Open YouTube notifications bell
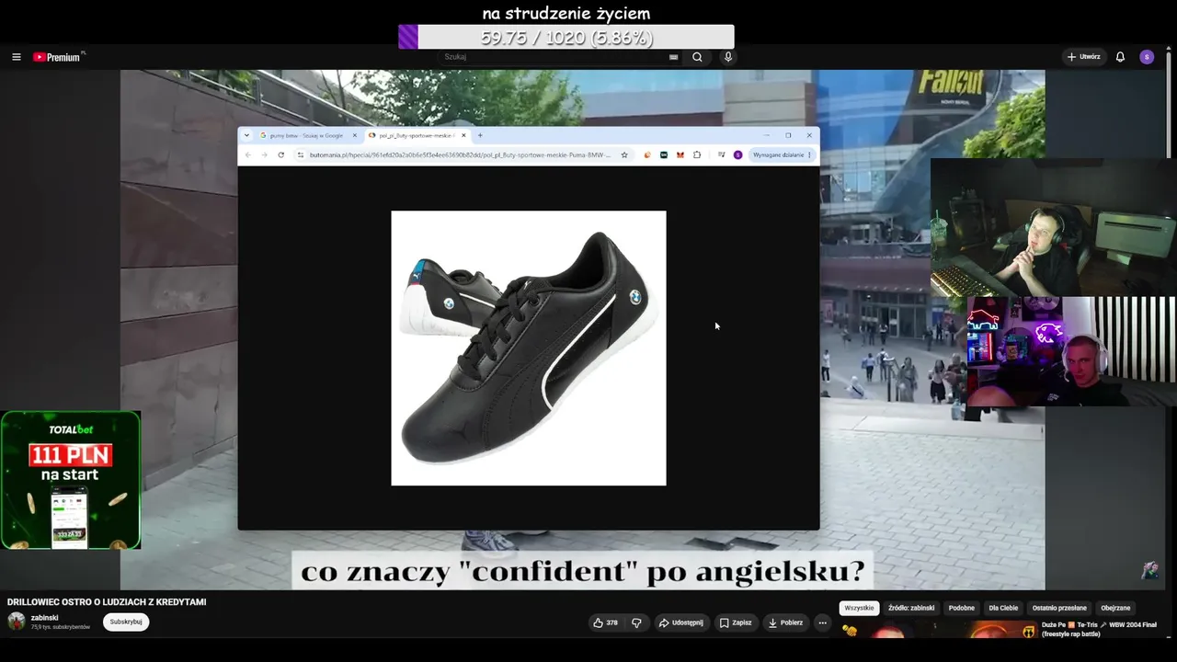 (1120, 57)
